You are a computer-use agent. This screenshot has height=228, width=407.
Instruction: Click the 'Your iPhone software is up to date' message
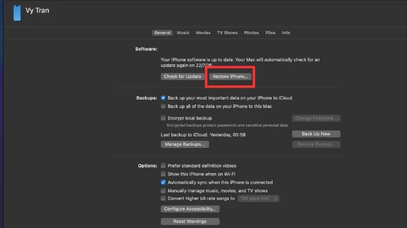240,62
